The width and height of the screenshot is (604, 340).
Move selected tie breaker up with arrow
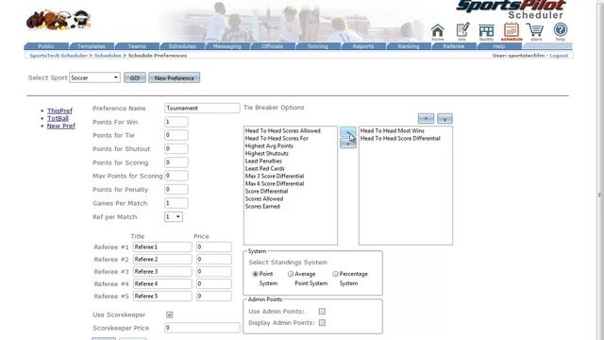click(426, 119)
